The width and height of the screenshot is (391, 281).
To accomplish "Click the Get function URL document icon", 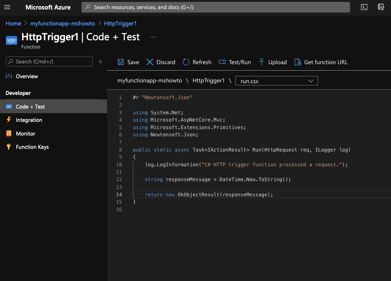I will pos(298,62).
